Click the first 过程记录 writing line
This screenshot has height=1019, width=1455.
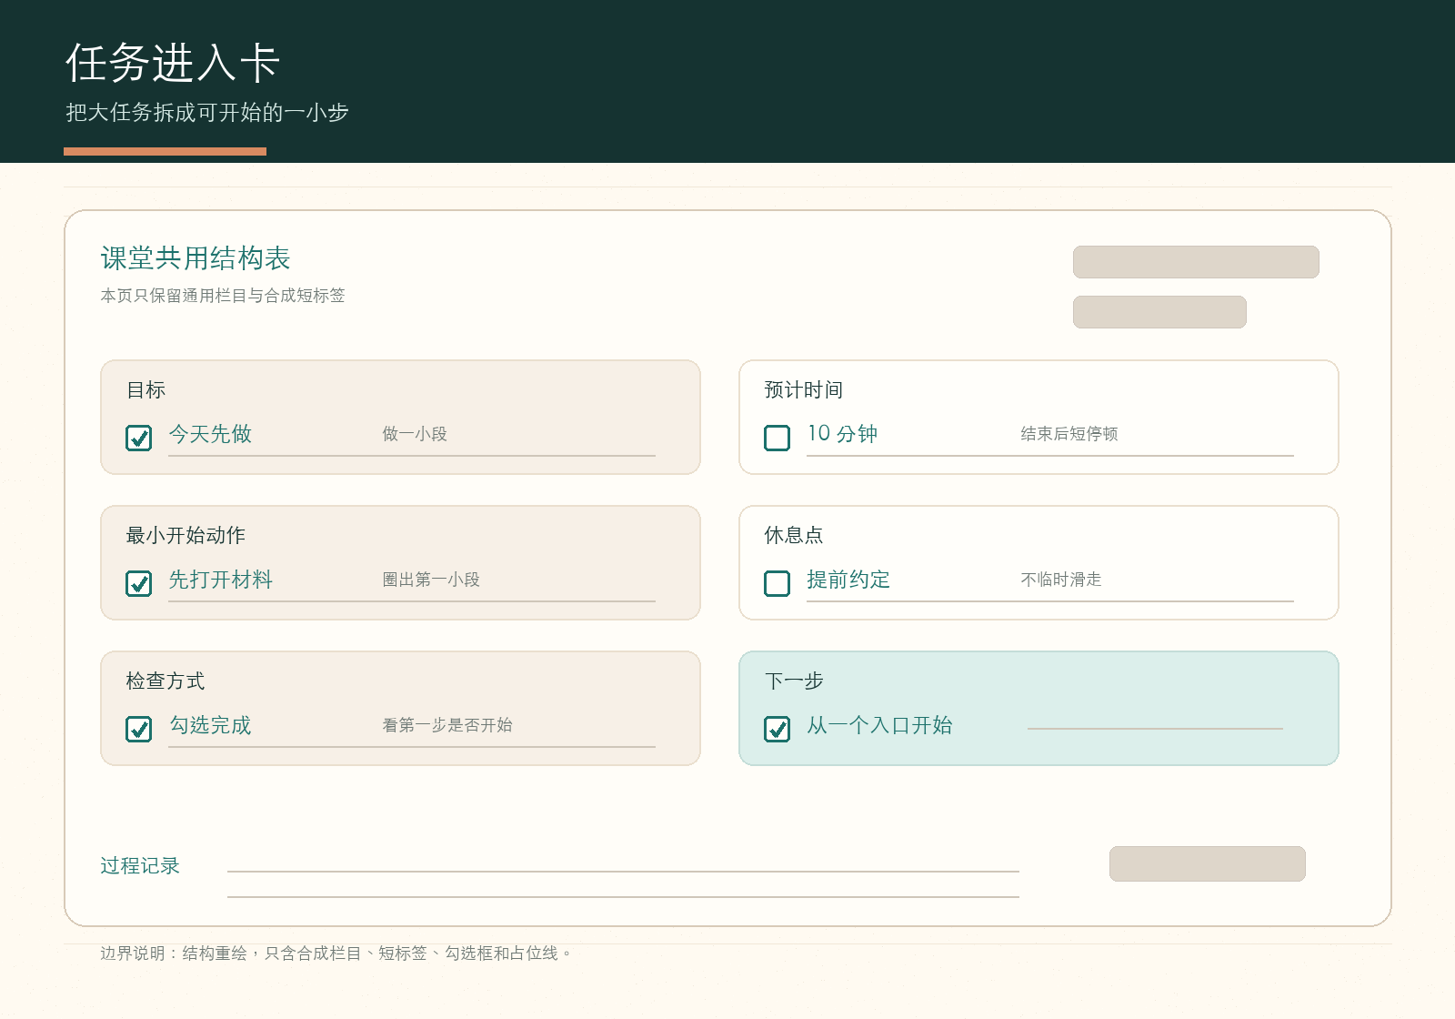[x=623, y=871]
